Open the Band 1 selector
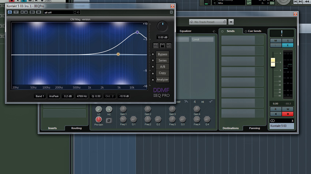The image size is (311, 174). tap(40, 96)
